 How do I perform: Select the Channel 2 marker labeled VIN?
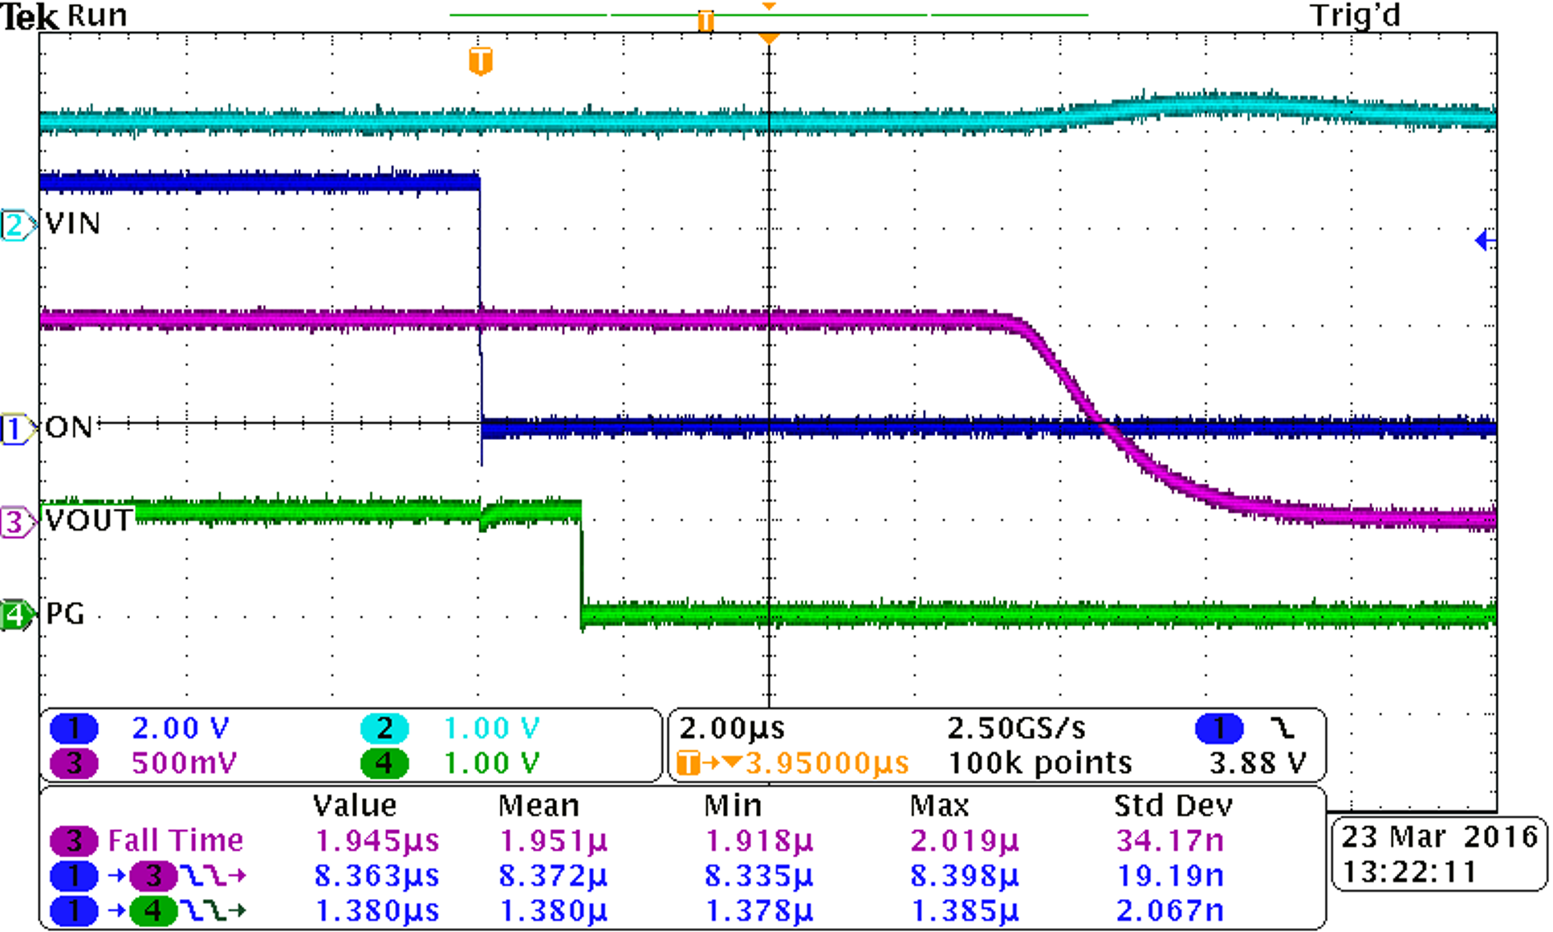tap(14, 223)
